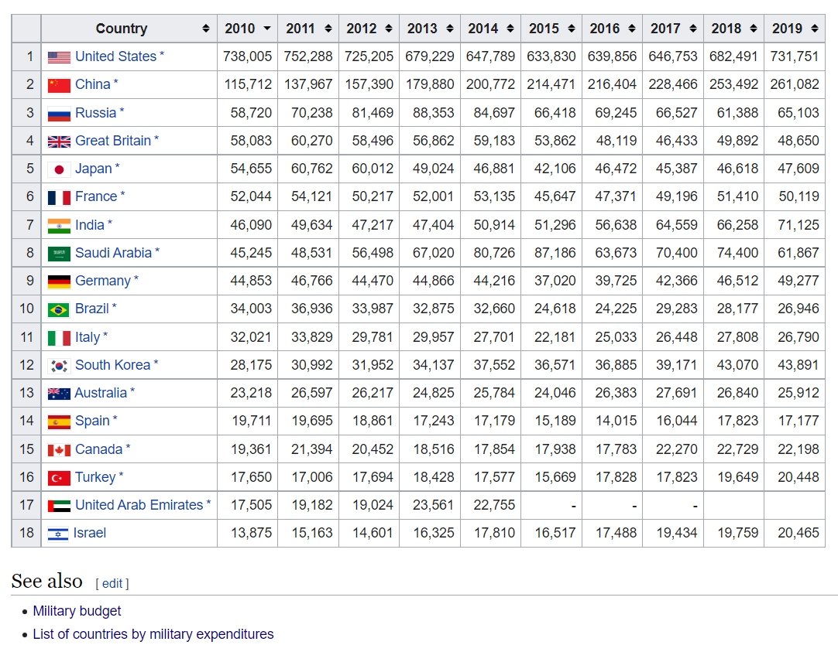
Task: Click the Great Britain flag icon
Action: click(x=59, y=142)
